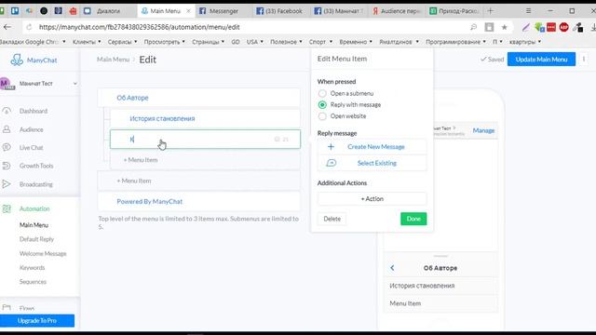
Task: Open the Sequences submenu item
Action: pos(33,281)
